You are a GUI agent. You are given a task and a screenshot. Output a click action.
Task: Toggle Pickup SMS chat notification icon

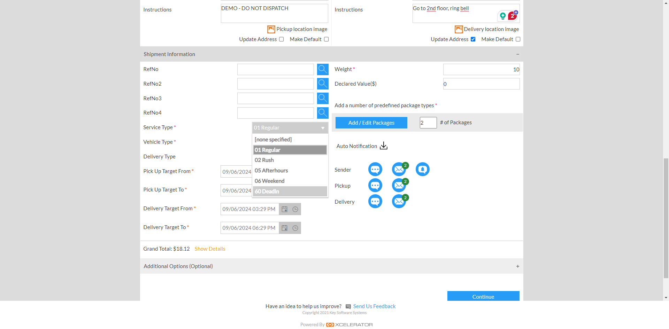[375, 186]
